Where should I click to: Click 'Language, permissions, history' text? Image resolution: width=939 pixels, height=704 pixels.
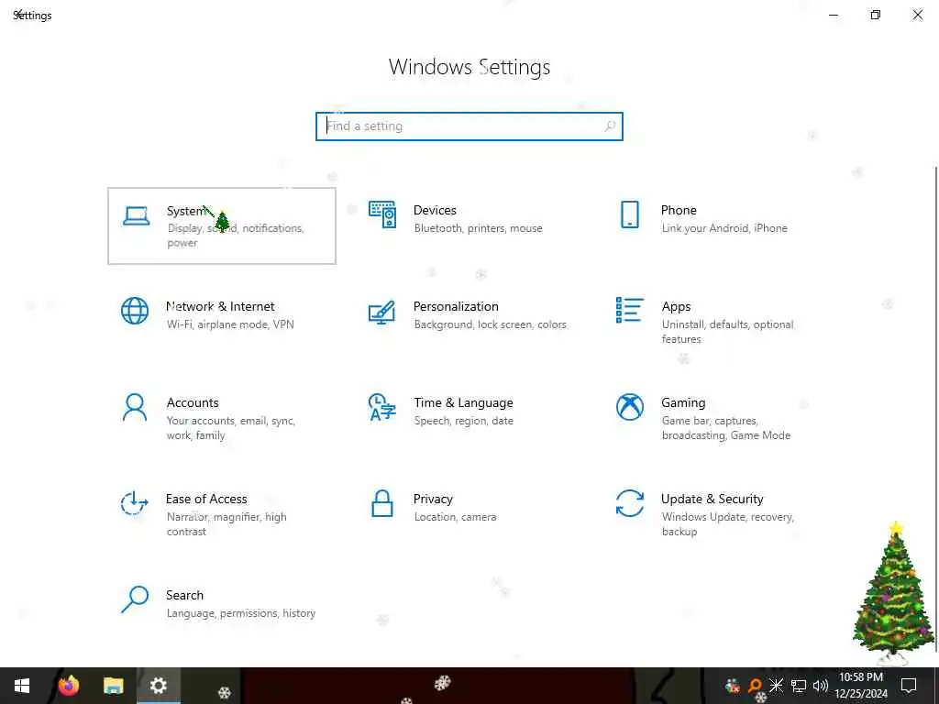[241, 613]
